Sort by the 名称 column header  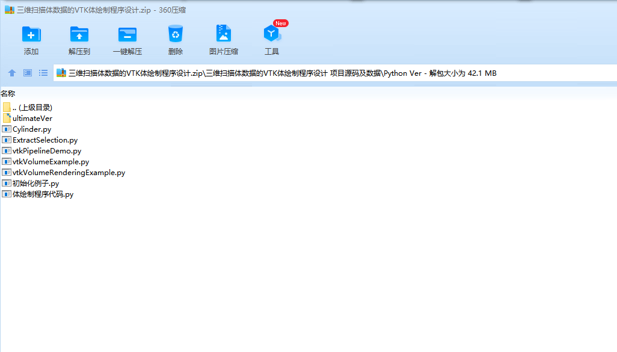[8, 94]
